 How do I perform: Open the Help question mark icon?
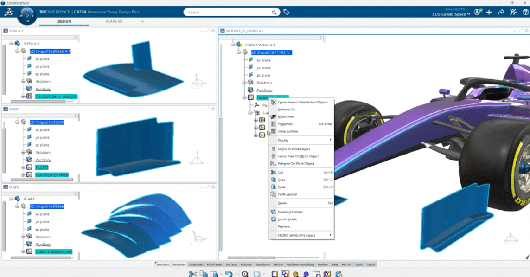point(525,13)
